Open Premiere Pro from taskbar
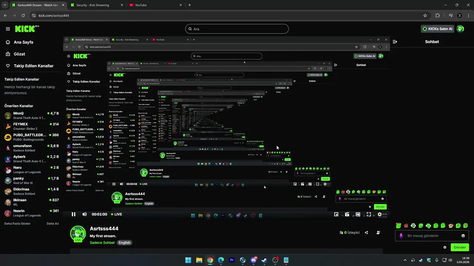 (232, 260)
